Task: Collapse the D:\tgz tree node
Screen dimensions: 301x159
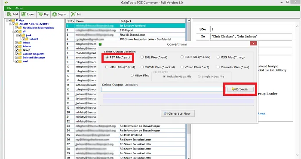Action: point(7,20)
